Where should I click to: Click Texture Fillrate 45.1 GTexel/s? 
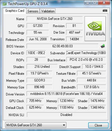tap(92, 73)
